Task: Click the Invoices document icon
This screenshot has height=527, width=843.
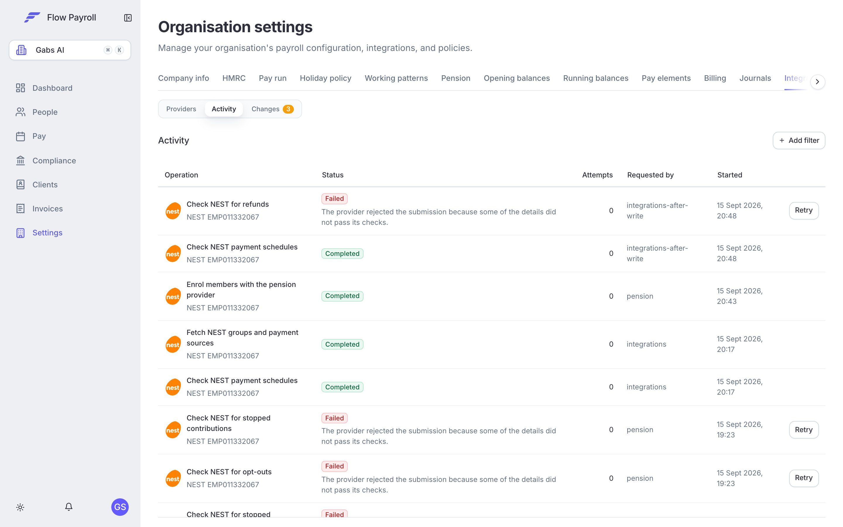Action: pyautogui.click(x=20, y=208)
